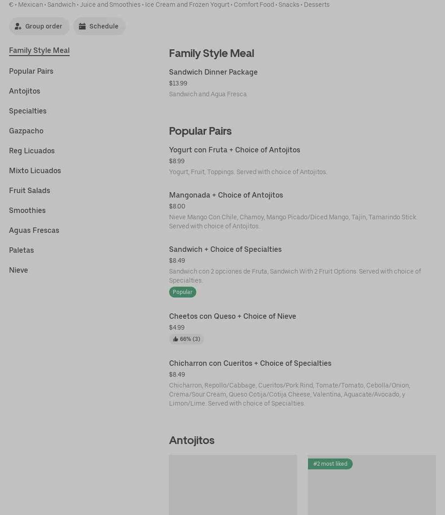Navigate to Reg Licuados section

(32, 151)
